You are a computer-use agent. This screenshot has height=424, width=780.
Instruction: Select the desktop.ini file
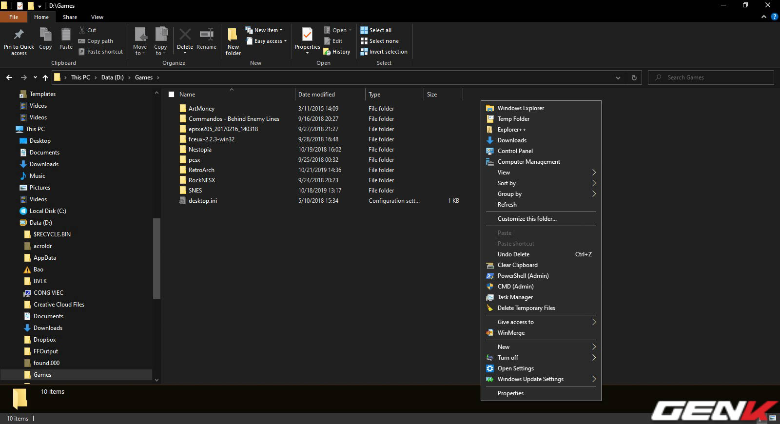click(203, 201)
